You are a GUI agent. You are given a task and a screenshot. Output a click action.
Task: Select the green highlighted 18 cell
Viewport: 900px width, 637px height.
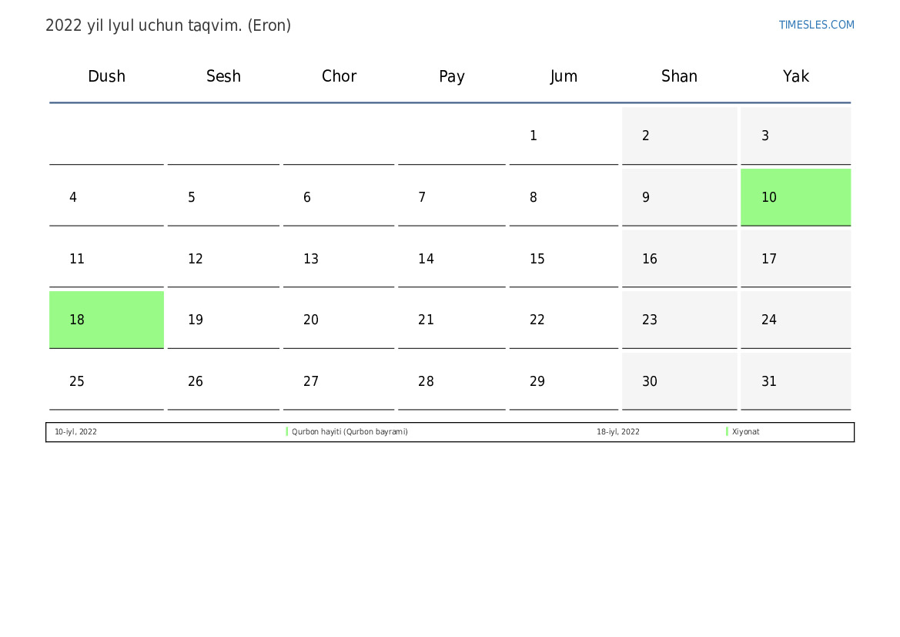point(106,320)
